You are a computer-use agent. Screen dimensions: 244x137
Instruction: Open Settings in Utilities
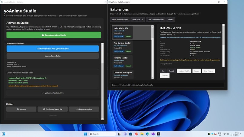click(21, 109)
